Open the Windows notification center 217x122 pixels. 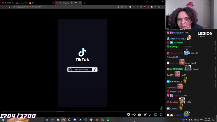tap(213, 120)
